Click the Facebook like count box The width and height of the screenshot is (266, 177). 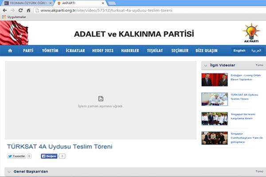(x=62, y=156)
